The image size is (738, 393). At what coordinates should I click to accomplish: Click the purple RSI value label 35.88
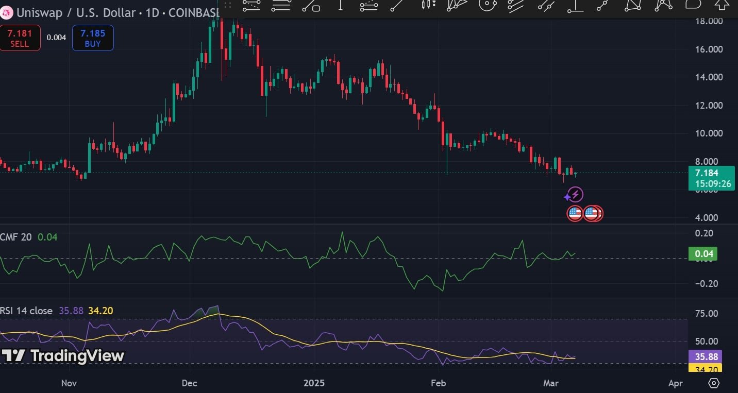pos(705,356)
